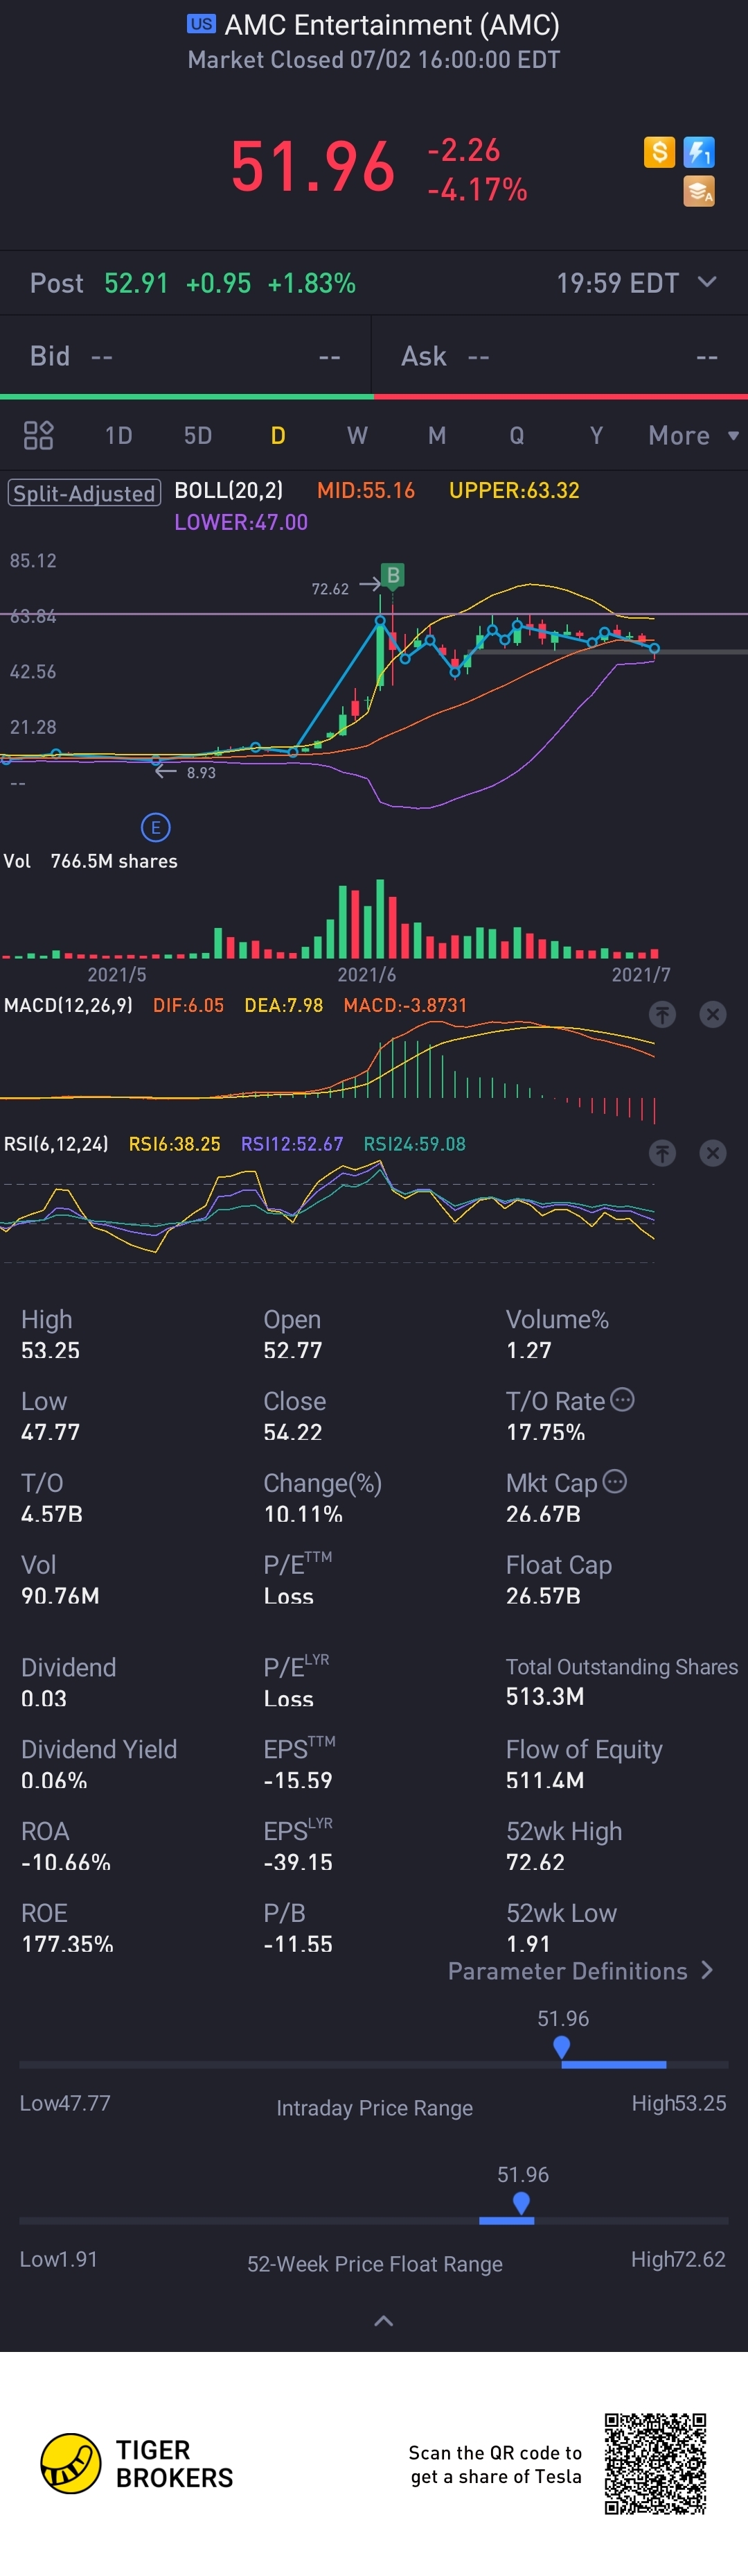Tap the circled E earnings marker
Image resolution: width=748 pixels, height=2576 pixels.
pos(154,828)
